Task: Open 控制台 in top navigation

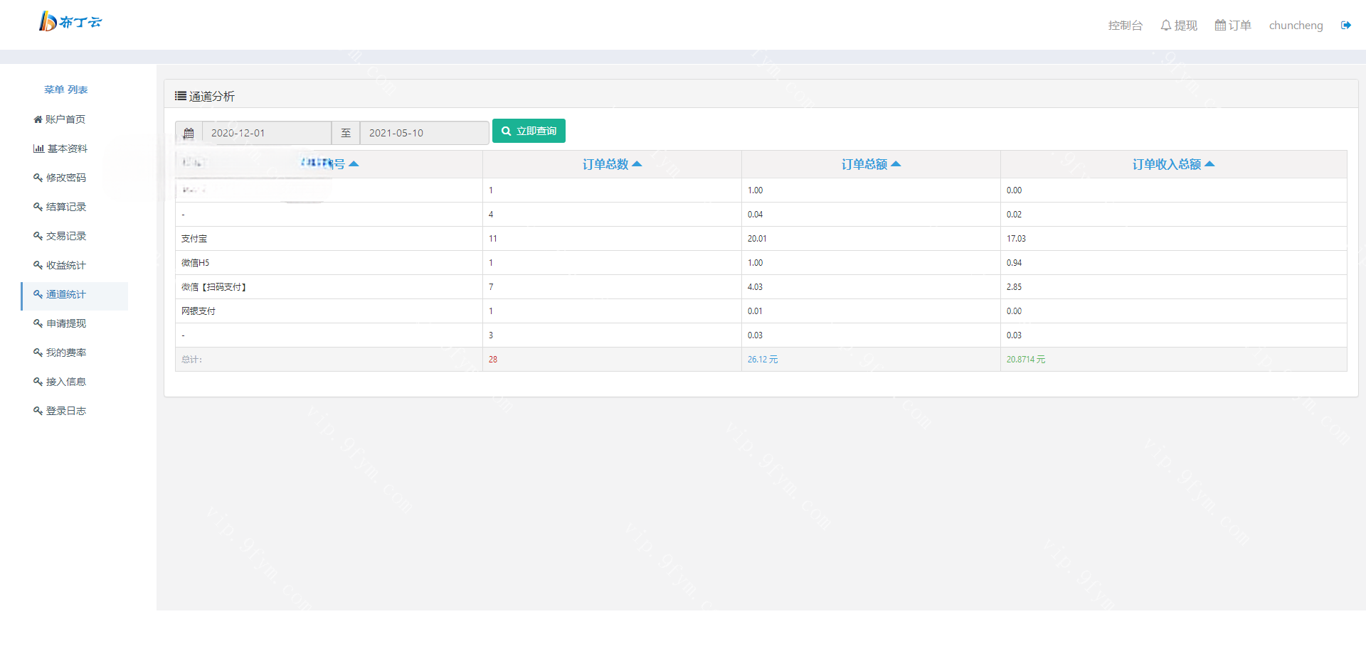Action: coord(1125,26)
